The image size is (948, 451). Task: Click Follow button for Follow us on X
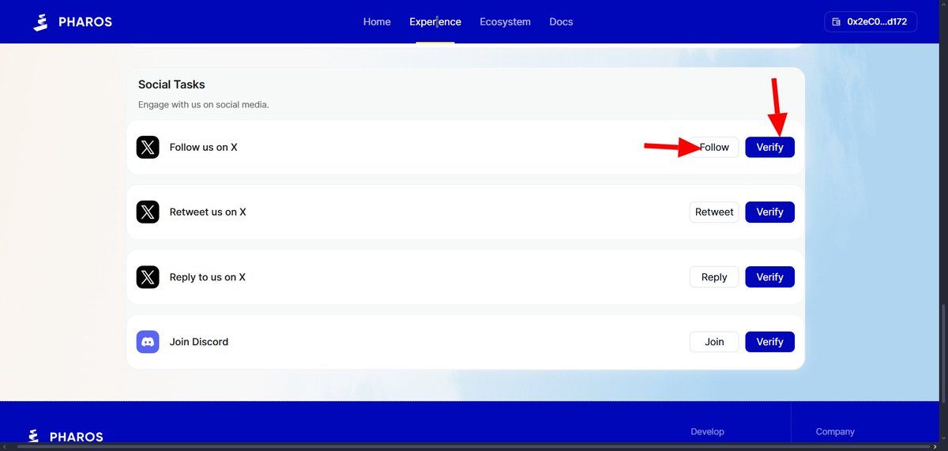coord(714,147)
